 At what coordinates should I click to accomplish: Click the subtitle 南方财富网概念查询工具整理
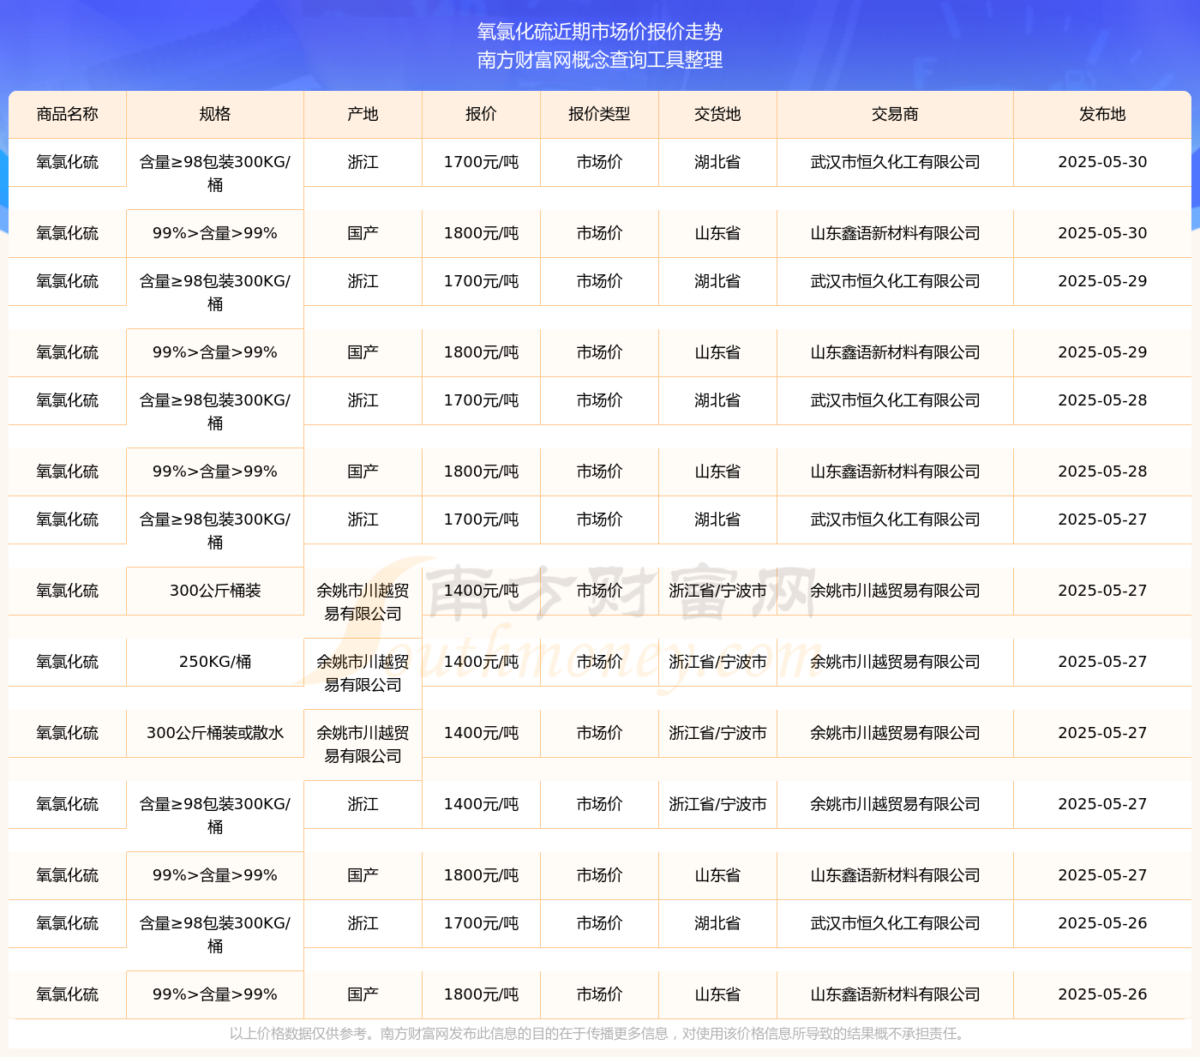click(600, 60)
